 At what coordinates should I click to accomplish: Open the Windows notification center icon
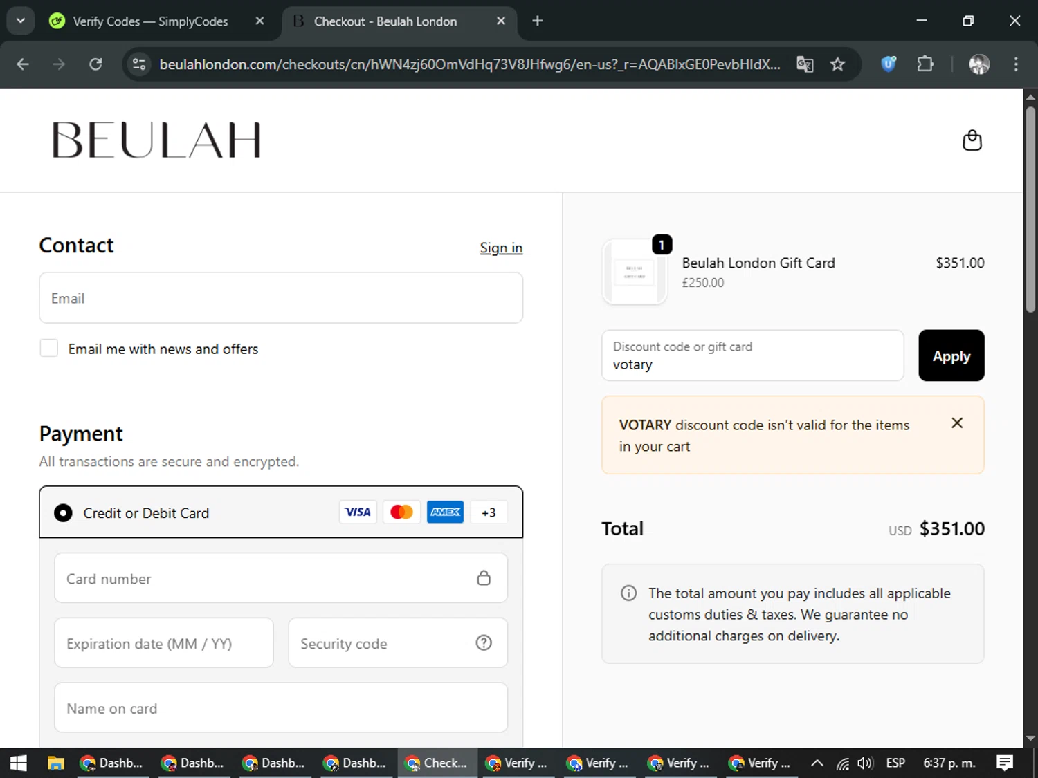(1005, 763)
